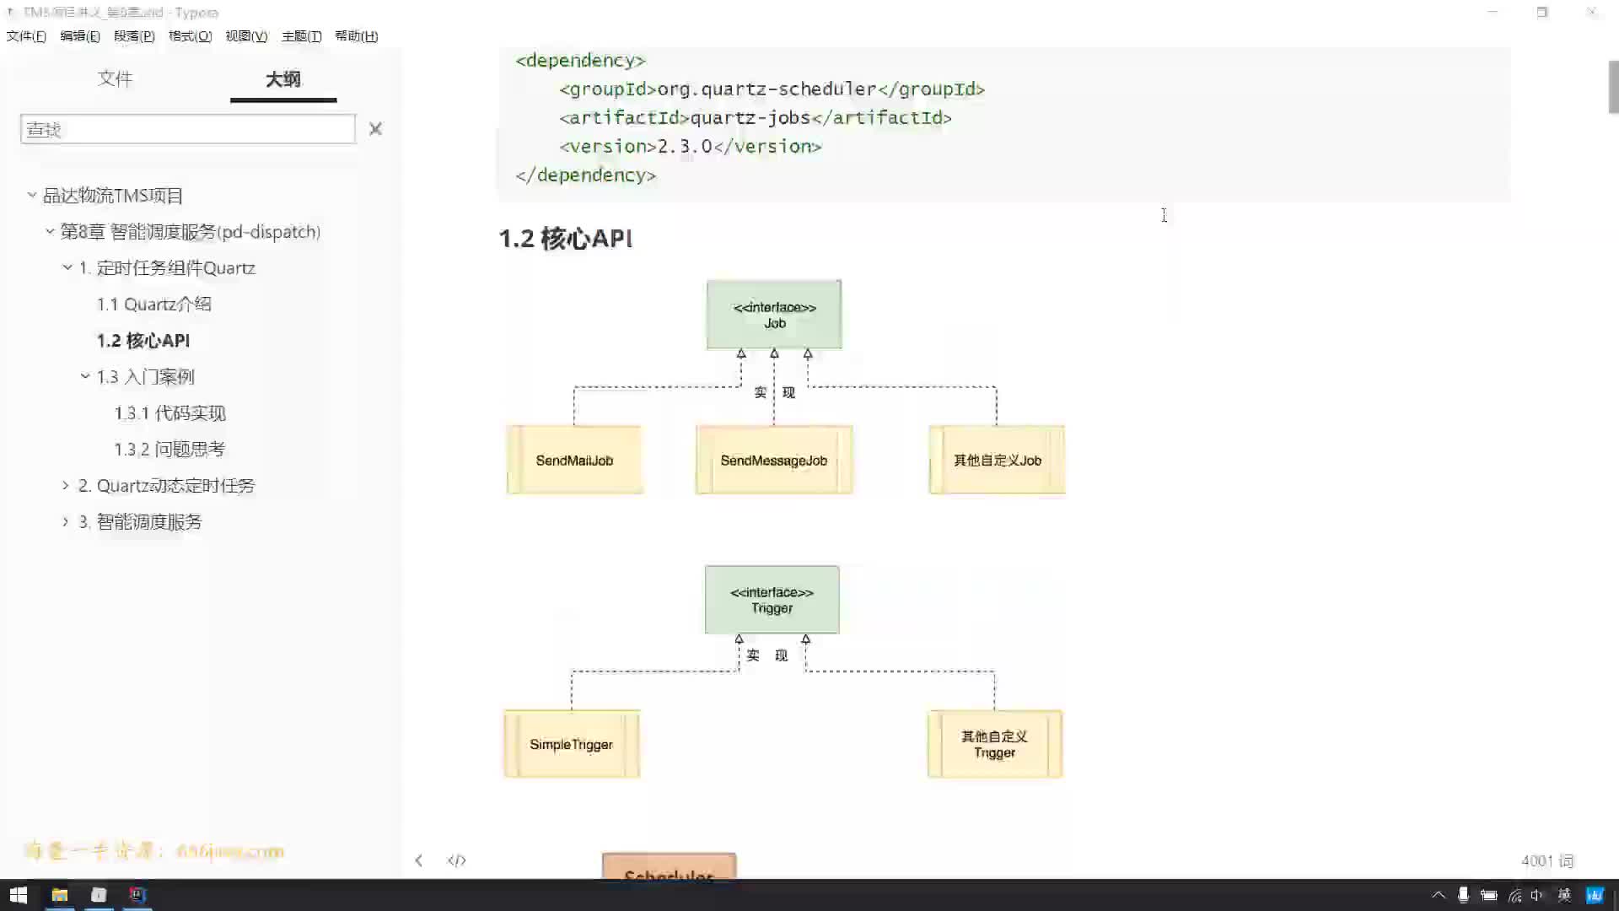Click the groupId line in code block
Image resolution: width=1619 pixels, height=911 pixels.
click(772, 89)
